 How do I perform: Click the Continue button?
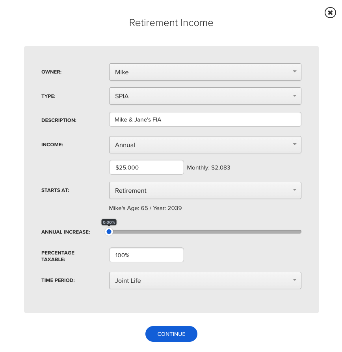(x=171, y=334)
